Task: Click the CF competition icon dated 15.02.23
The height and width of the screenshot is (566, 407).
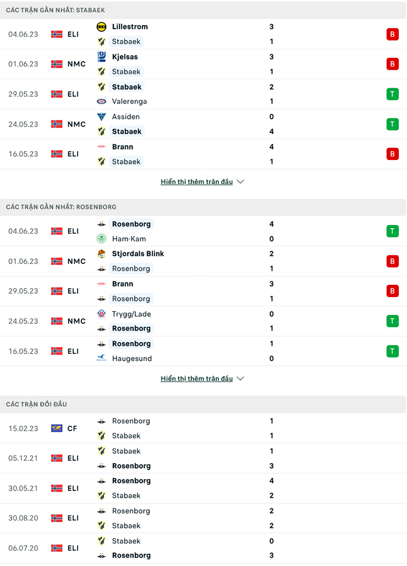Action: point(57,428)
